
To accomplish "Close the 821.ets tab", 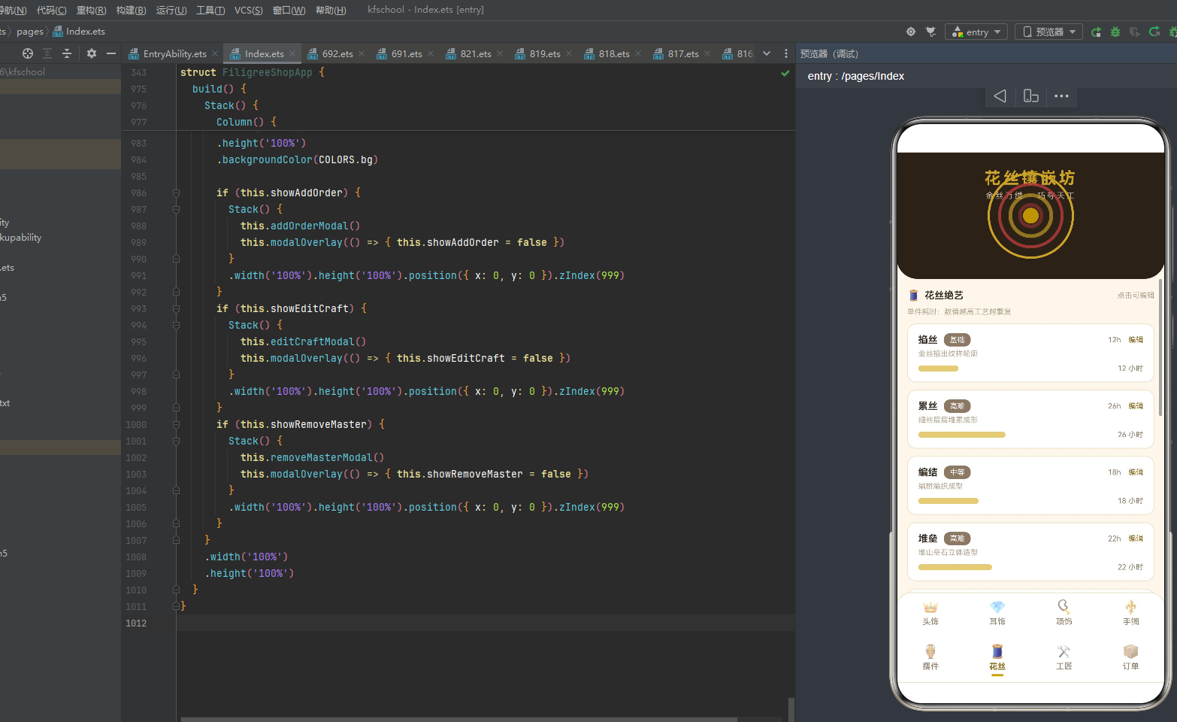I will click(500, 53).
